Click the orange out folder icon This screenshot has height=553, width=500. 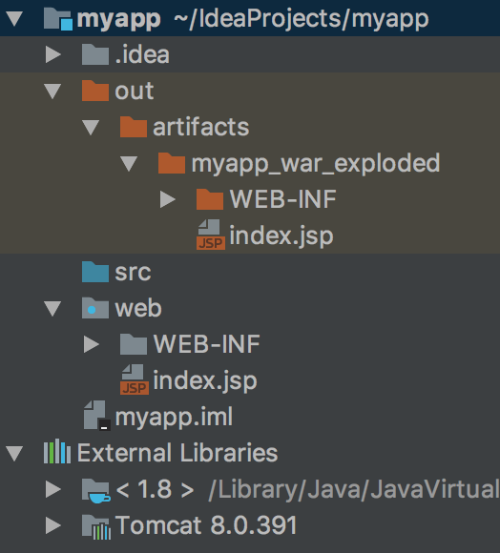pos(94,91)
